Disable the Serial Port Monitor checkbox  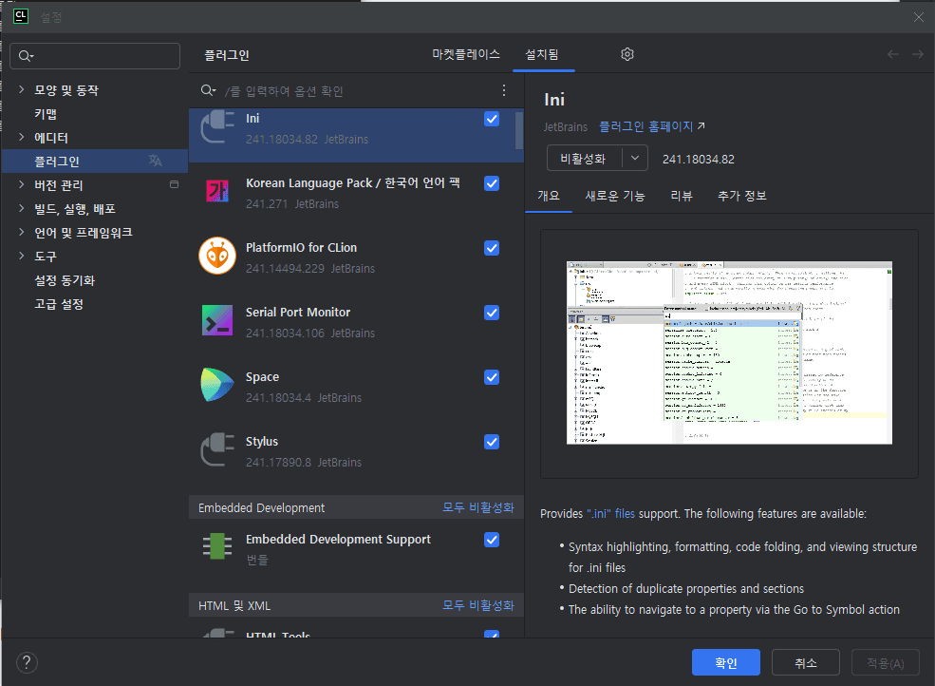[492, 313]
